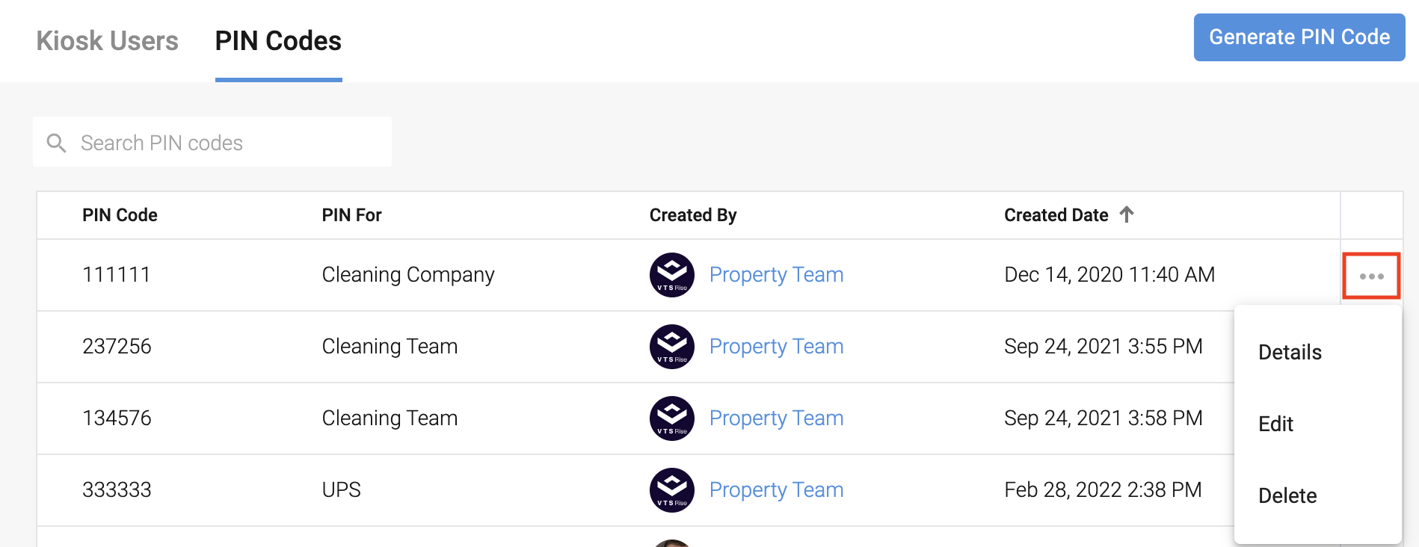Image resolution: width=1419 pixels, height=547 pixels.
Task: Open Property Team link in UPS row
Action: 776,490
